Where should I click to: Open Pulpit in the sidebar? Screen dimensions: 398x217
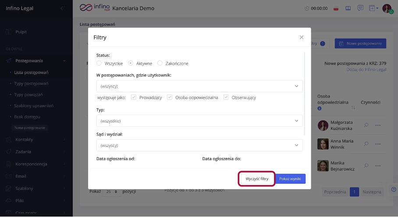(21, 32)
